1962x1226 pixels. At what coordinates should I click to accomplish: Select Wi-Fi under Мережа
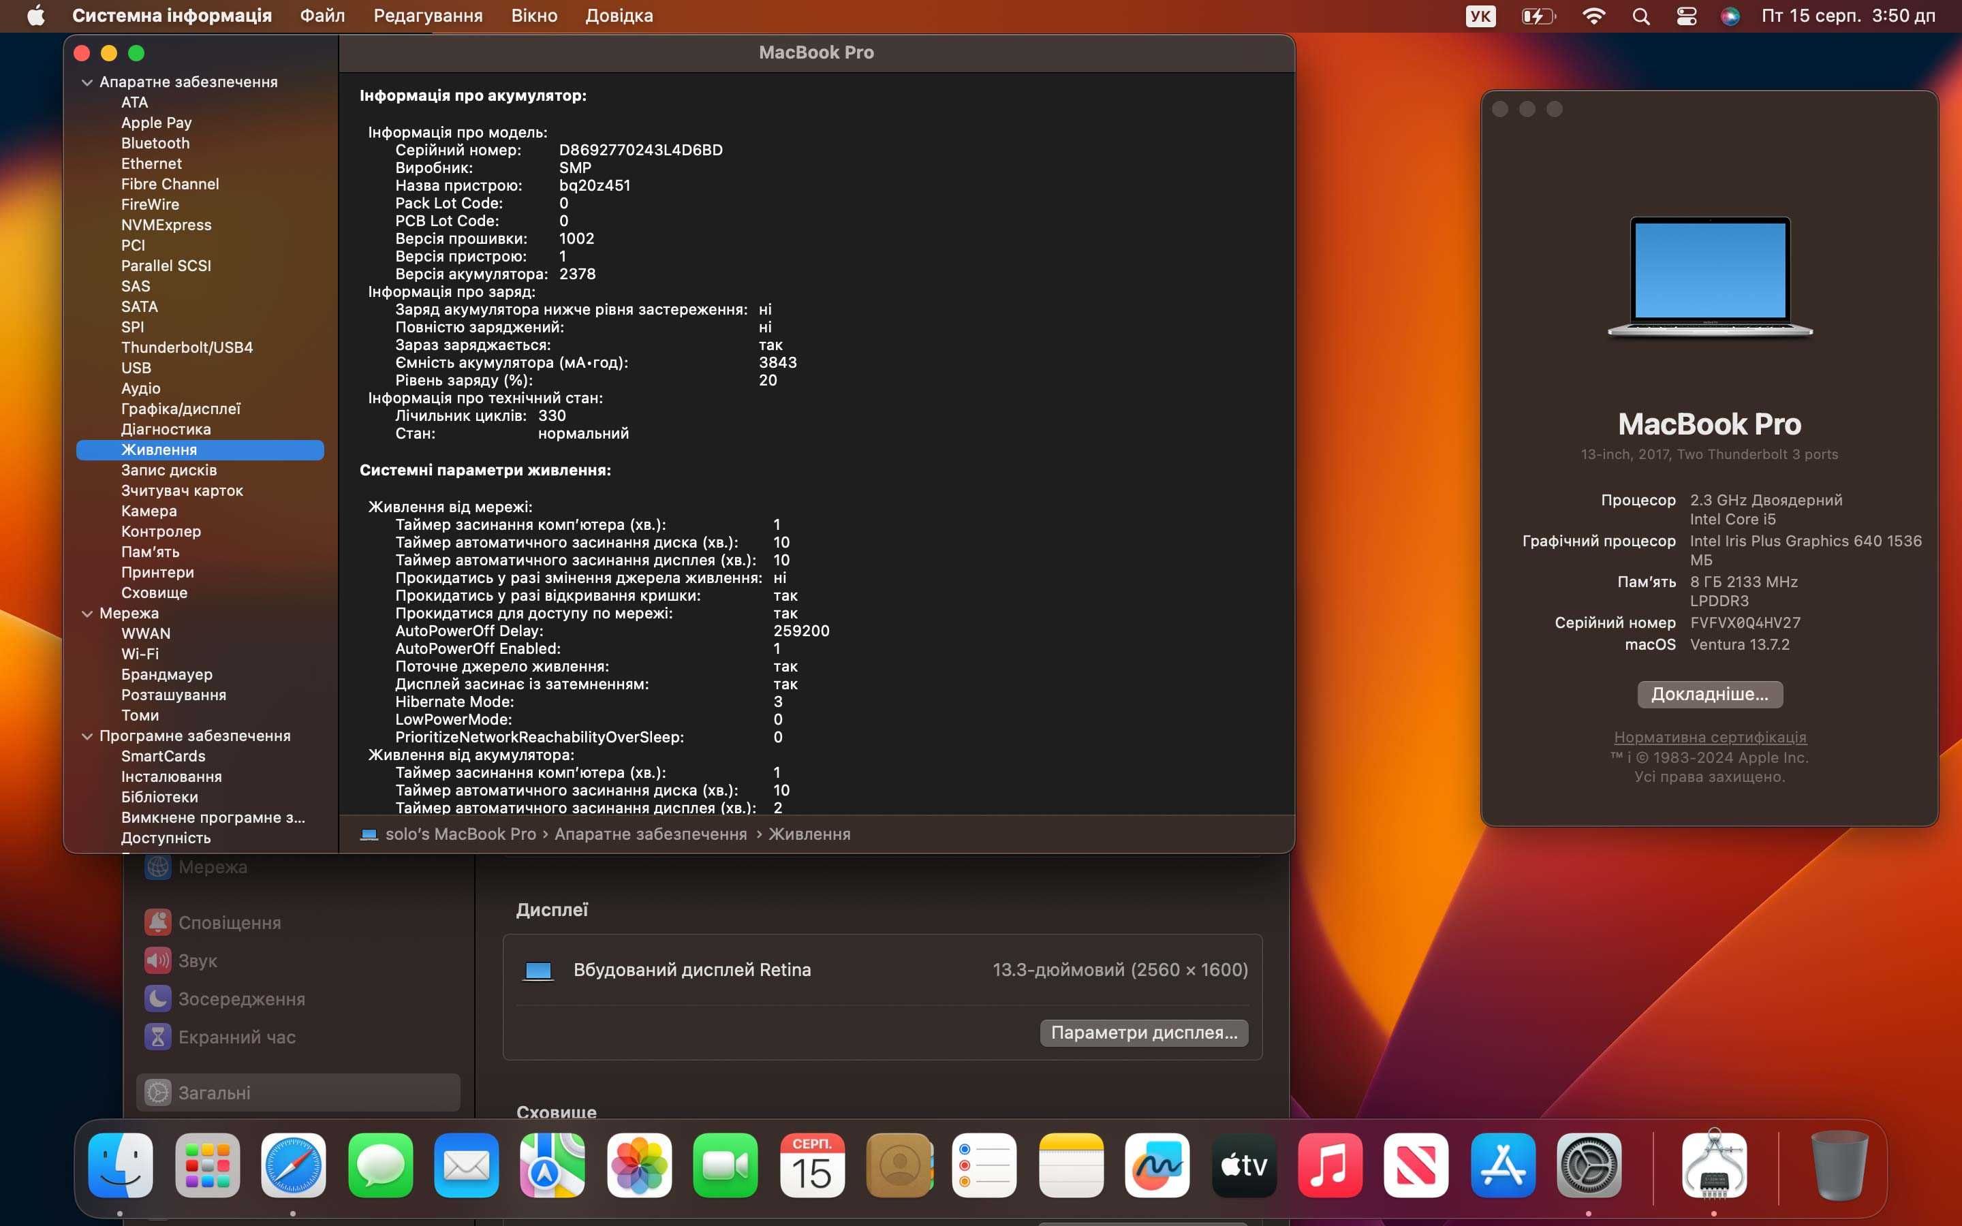pos(140,655)
